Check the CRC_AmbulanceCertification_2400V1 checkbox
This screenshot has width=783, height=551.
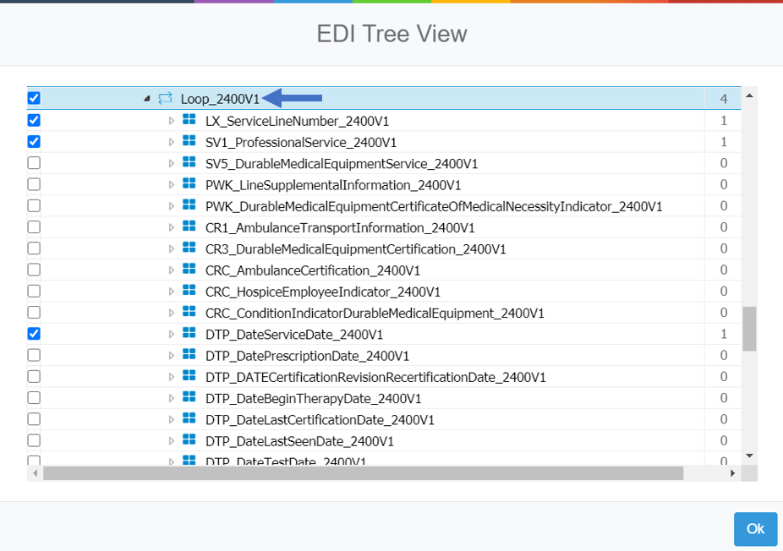click(x=34, y=270)
